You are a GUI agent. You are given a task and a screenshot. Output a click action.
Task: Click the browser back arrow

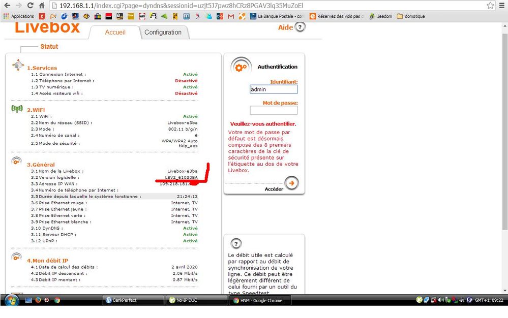(x=7, y=6)
